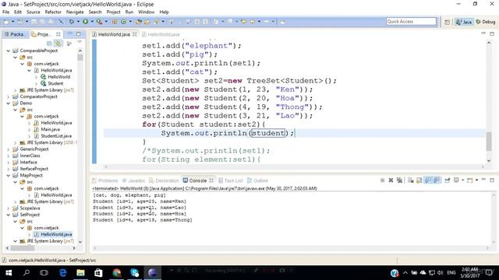The width and height of the screenshot is (499, 280).
Task: Collapse the SetProject node
Action: (x=9, y=215)
